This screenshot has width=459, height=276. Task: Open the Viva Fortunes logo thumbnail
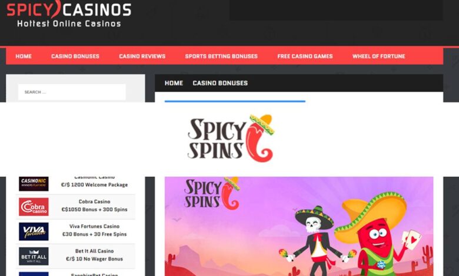[34, 231]
